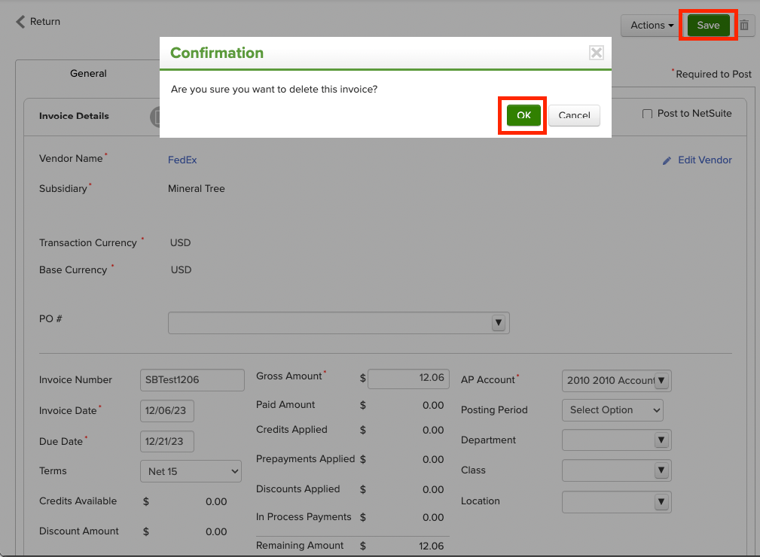Screen dimensions: 760x557
Task: Click the Return back arrow
Action: [x=20, y=21]
